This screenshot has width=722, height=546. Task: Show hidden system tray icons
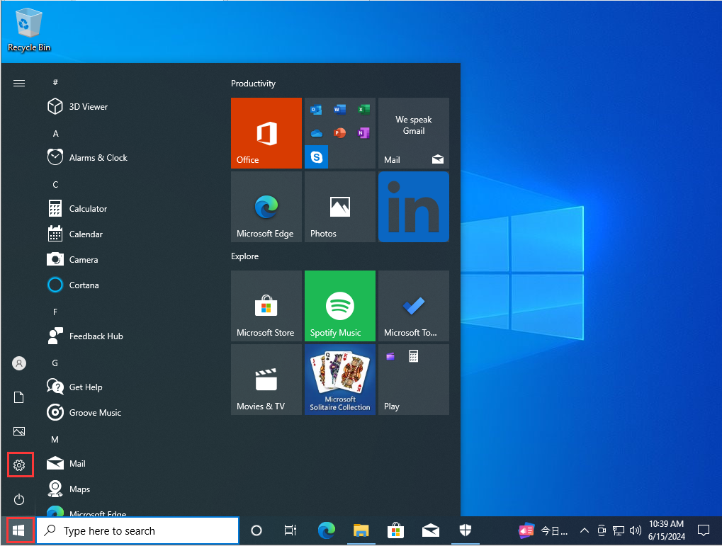(x=585, y=531)
